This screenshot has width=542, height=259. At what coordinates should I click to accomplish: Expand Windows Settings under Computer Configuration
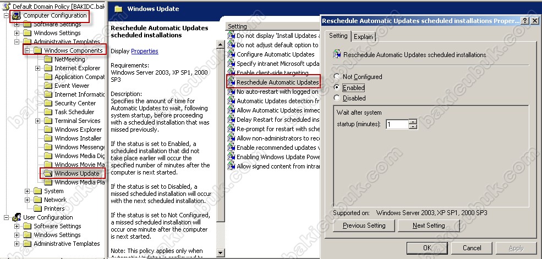17,33
